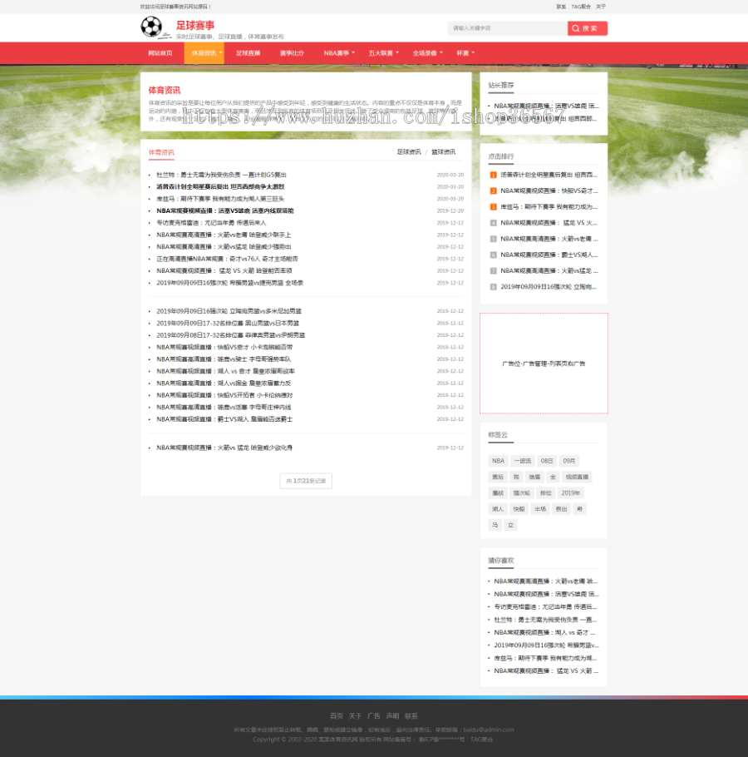This screenshot has width=748, height=757.
Task: Open 猛龙 VS 火箭 article in main list
Action: 224,271
